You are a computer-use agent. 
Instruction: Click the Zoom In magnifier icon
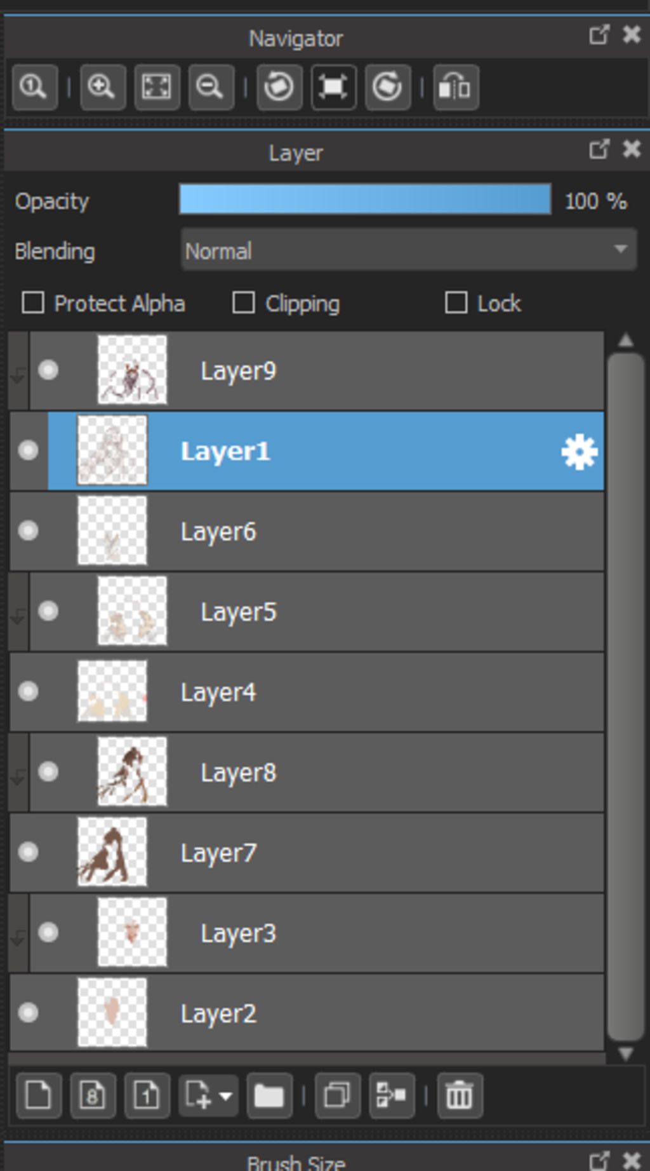(x=102, y=86)
